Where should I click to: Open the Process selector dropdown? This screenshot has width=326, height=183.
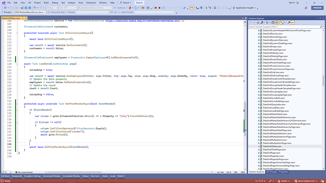(x=29, y=12)
